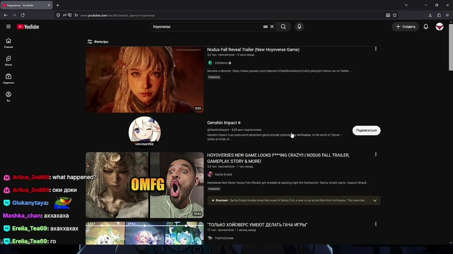
Task: Go to the YouTube home logo
Action: coord(28,27)
